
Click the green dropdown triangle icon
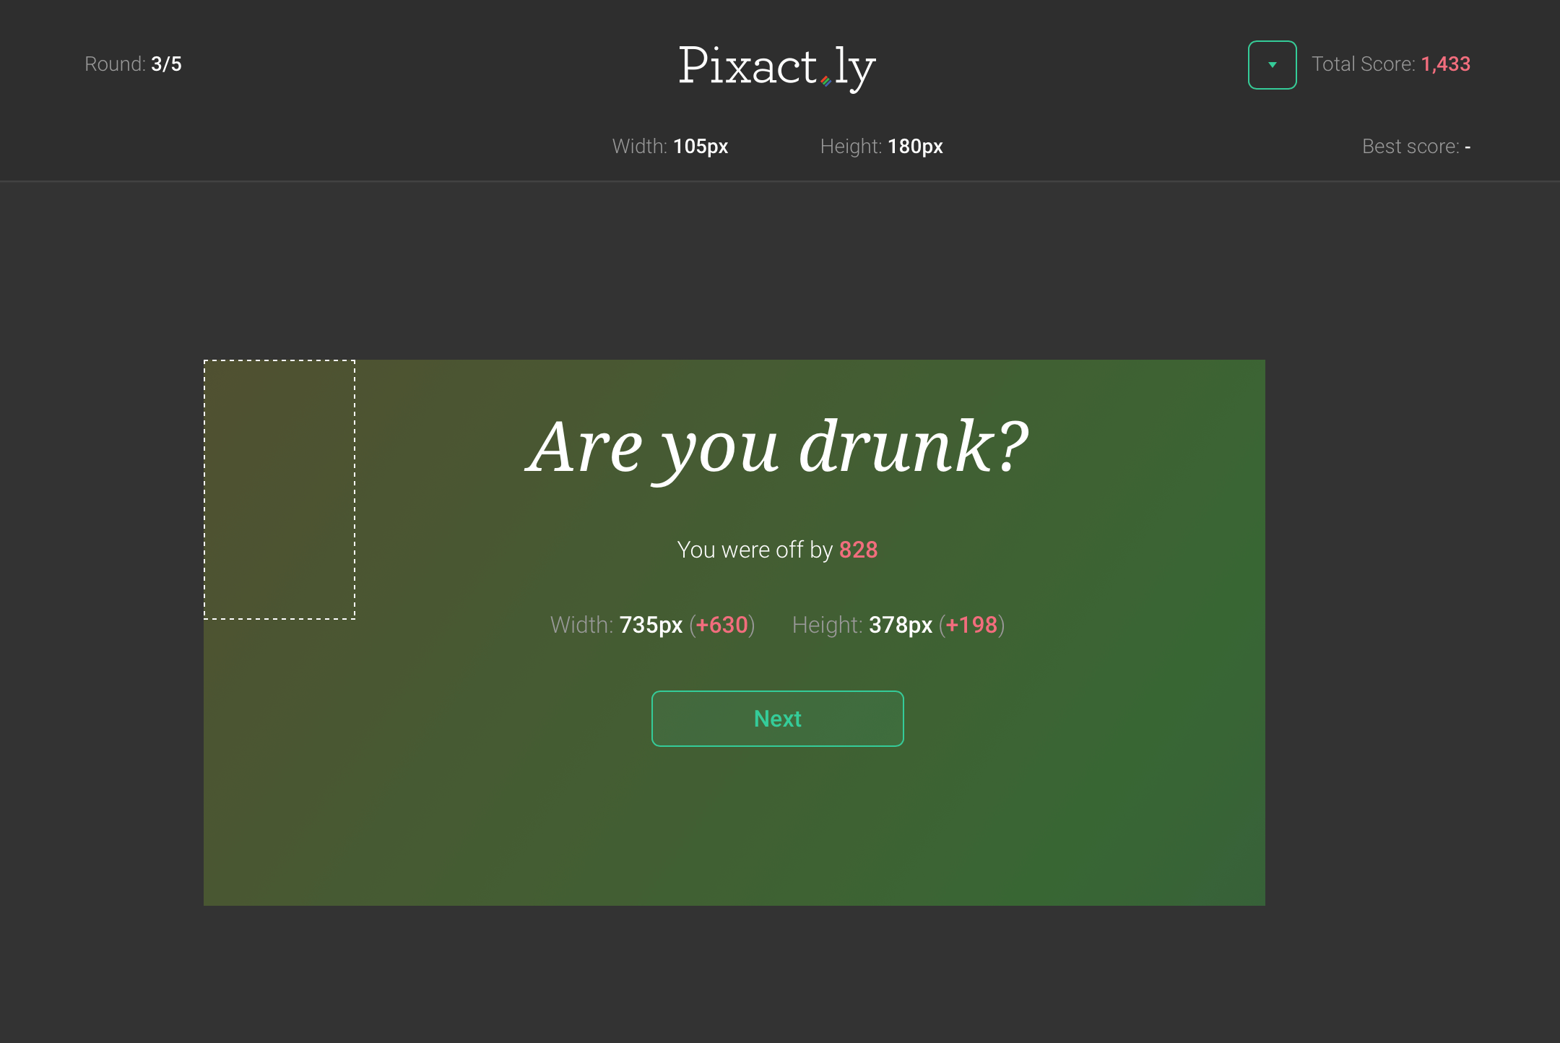coord(1272,64)
